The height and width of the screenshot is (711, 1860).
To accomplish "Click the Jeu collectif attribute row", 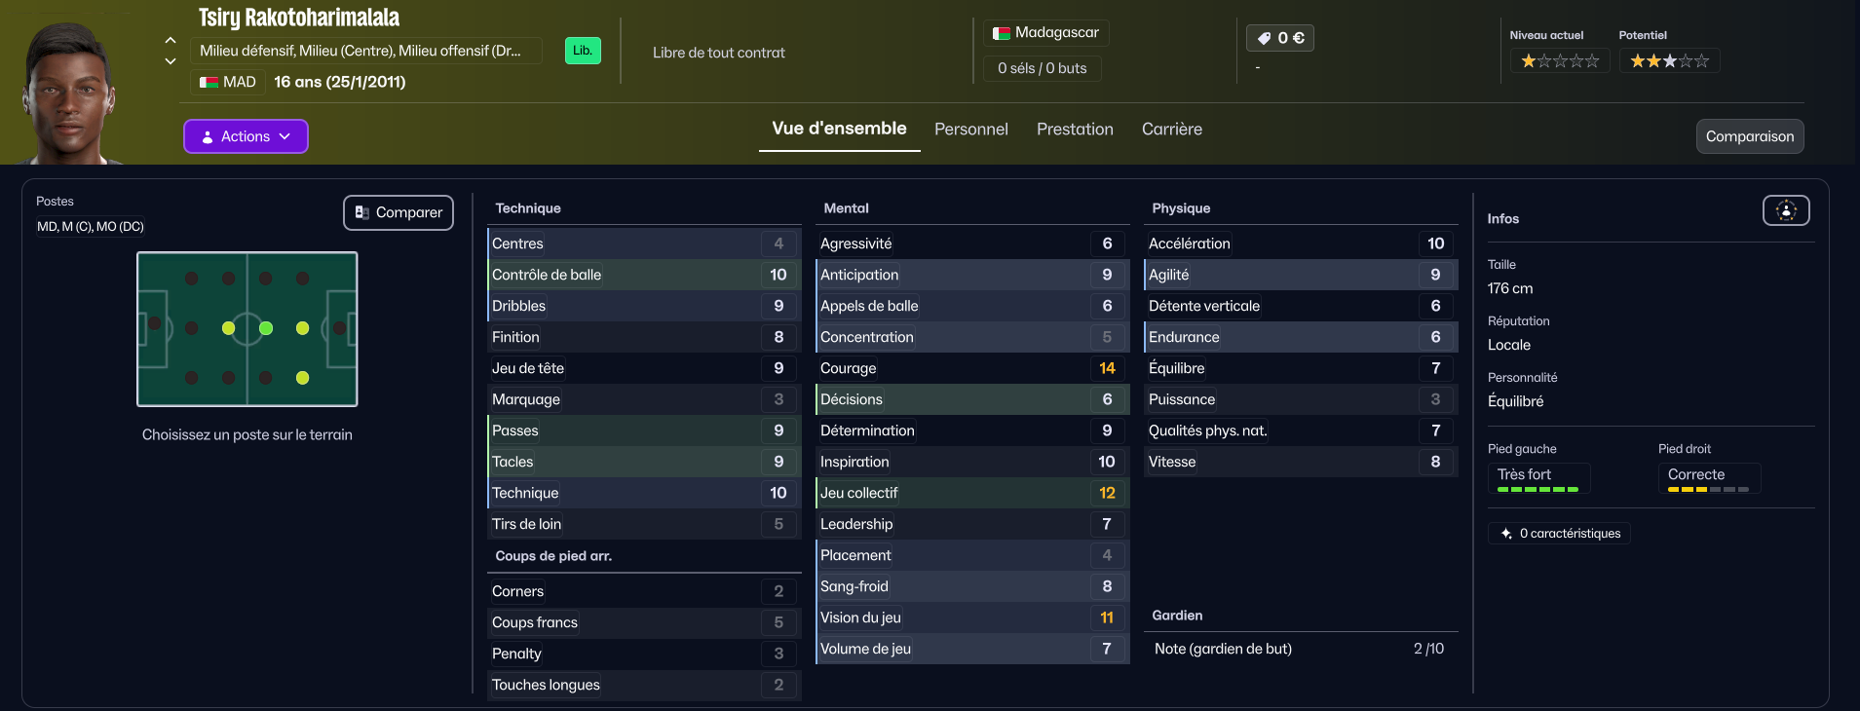I will (971, 493).
